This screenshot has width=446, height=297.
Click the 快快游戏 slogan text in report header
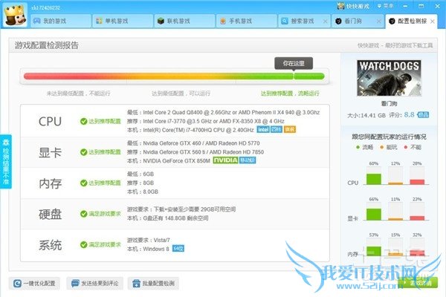[395, 45]
